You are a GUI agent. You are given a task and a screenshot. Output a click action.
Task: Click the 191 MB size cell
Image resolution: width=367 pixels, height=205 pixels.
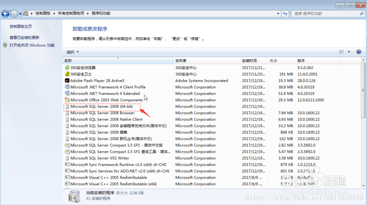286,74
